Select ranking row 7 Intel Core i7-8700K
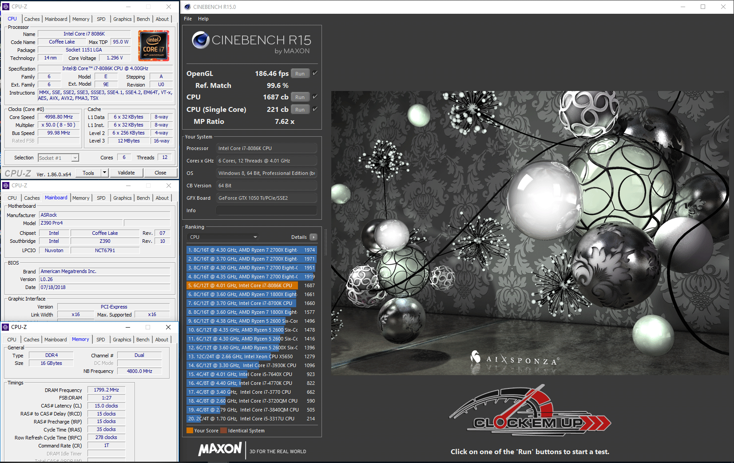Screen dimensions: 734x463 (251, 303)
